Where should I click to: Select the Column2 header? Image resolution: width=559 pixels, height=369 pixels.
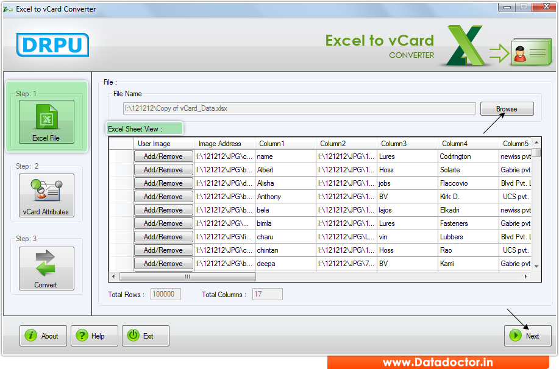tap(346, 144)
